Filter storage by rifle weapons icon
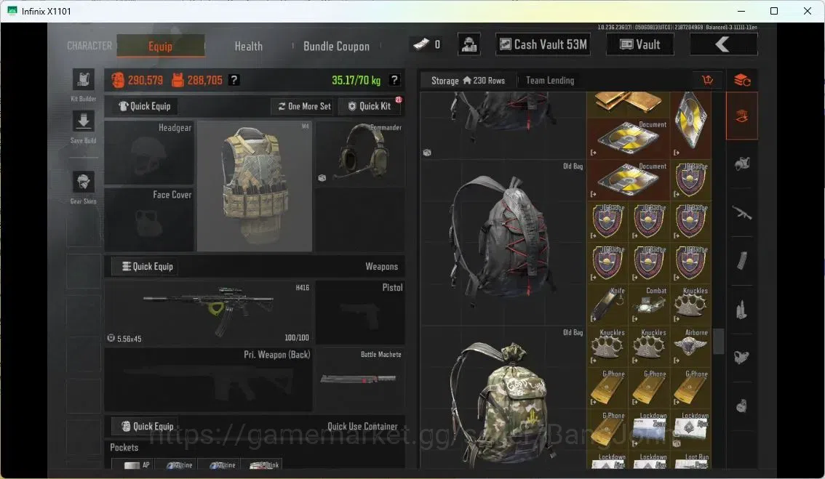The height and width of the screenshot is (479, 825). [x=742, y=213]
